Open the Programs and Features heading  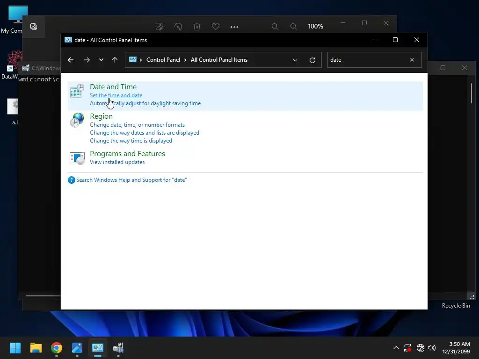(127, 153)
